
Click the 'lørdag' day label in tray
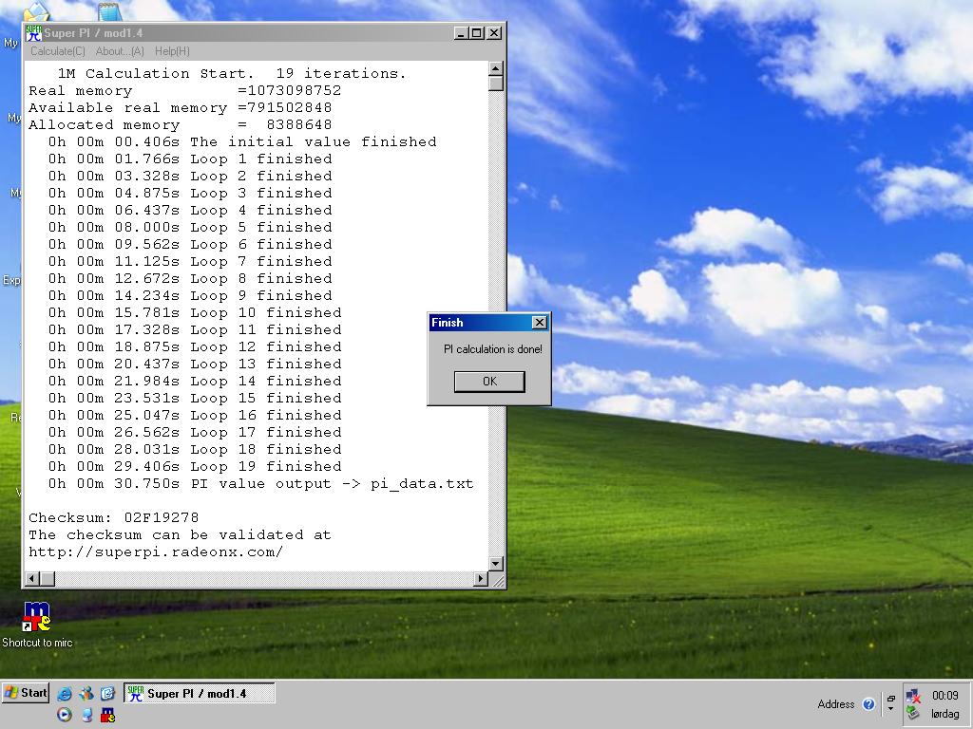point(944,714)
